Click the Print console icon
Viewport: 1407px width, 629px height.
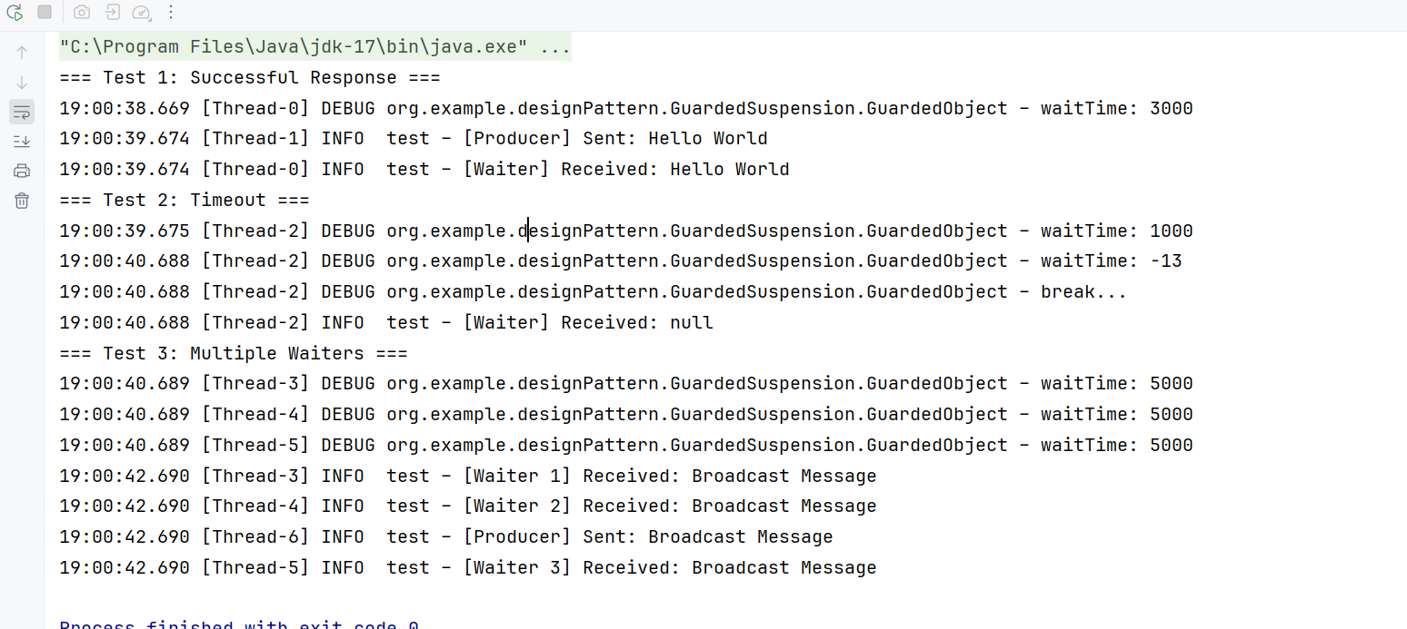point(22,172)
